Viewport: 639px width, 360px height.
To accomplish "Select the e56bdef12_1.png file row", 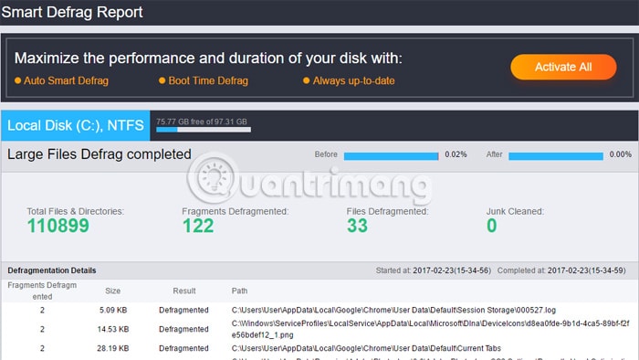I will point(319,329).
